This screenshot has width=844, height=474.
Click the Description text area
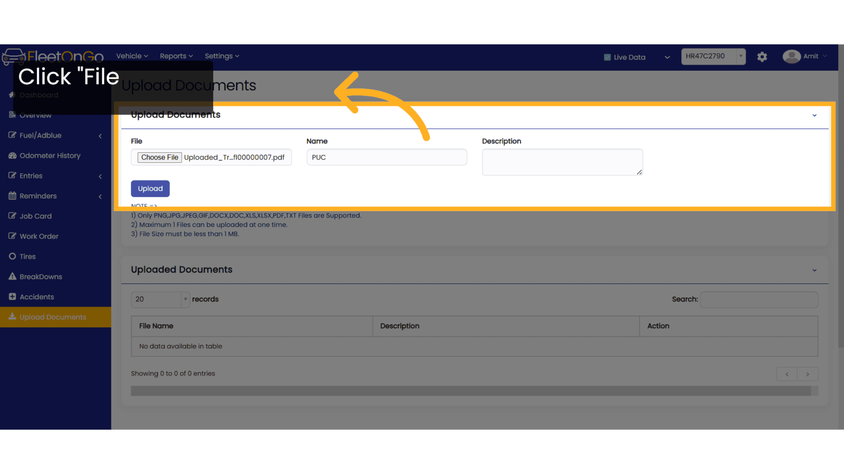pos(562,162)
